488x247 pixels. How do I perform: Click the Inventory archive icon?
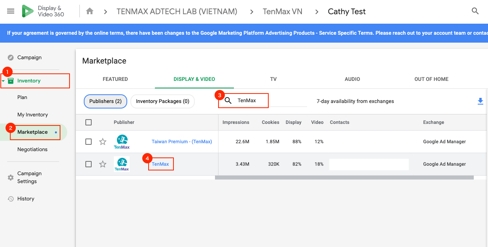click(x=11, y=81)
